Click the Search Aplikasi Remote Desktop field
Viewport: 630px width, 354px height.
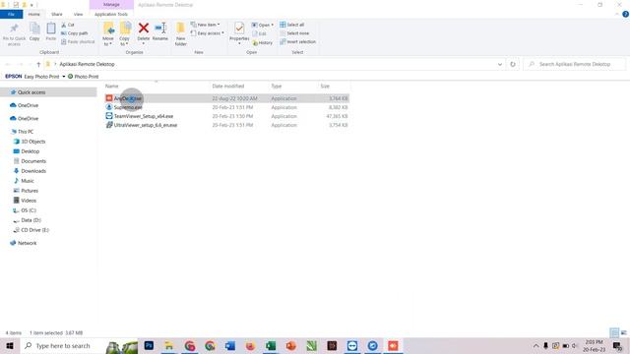tap(575, 64)
